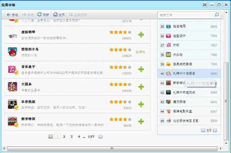The width and height of the screenshot is (231, 153).
Task: Open the Angry Birds 愤怒的小鸟 icon
Action: (13, 52)
